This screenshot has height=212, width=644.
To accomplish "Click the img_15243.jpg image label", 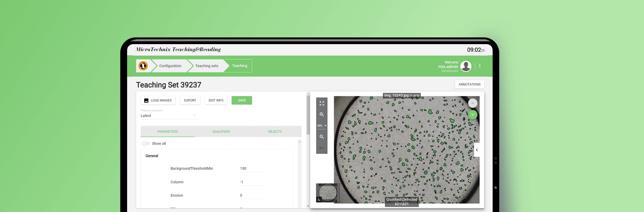I will [402, 95].
